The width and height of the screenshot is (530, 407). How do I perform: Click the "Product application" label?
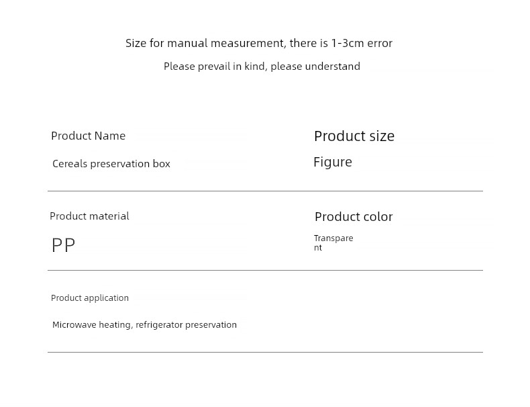click(x=90, y=298)
